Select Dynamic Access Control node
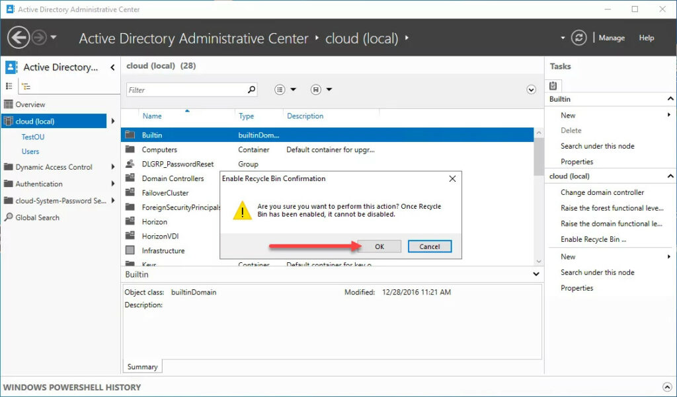This screenshot has width=677, height=397. point(54,167)
